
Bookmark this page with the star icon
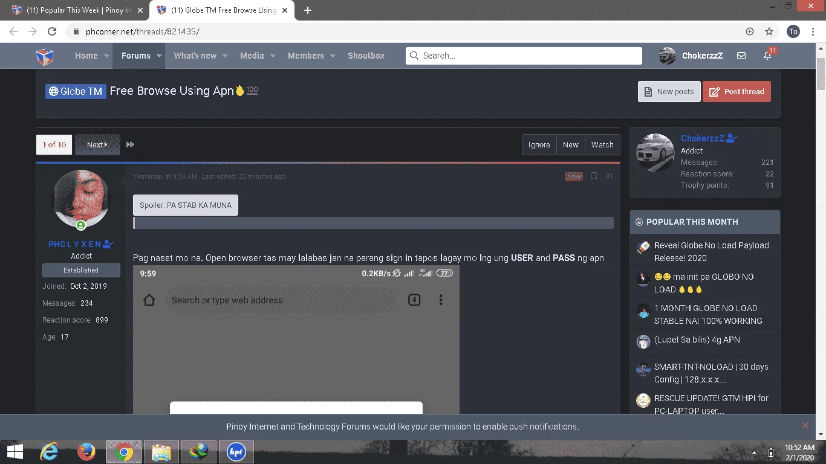point(769,31)
